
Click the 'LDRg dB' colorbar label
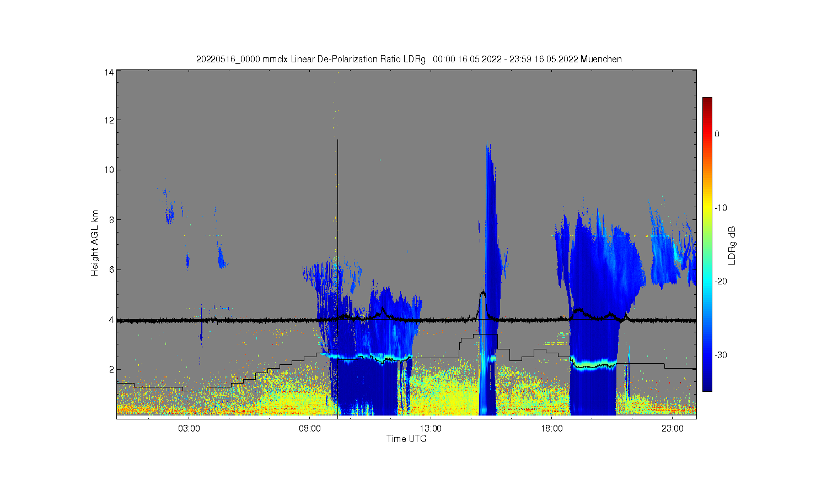tap(732, 245)
